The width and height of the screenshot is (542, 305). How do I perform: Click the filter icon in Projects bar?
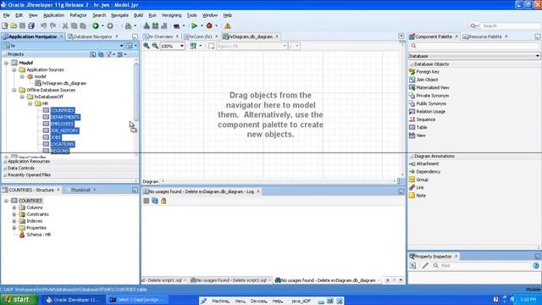109,54
